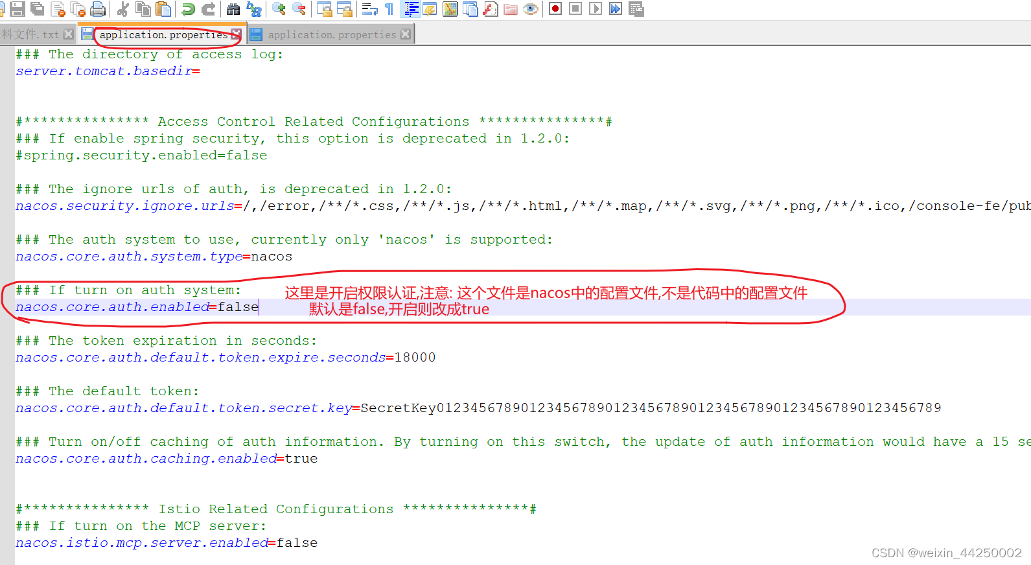1031x565 pixels.
Task: Toggle synchronized horizontal scrolling
Action: point(344,9)
